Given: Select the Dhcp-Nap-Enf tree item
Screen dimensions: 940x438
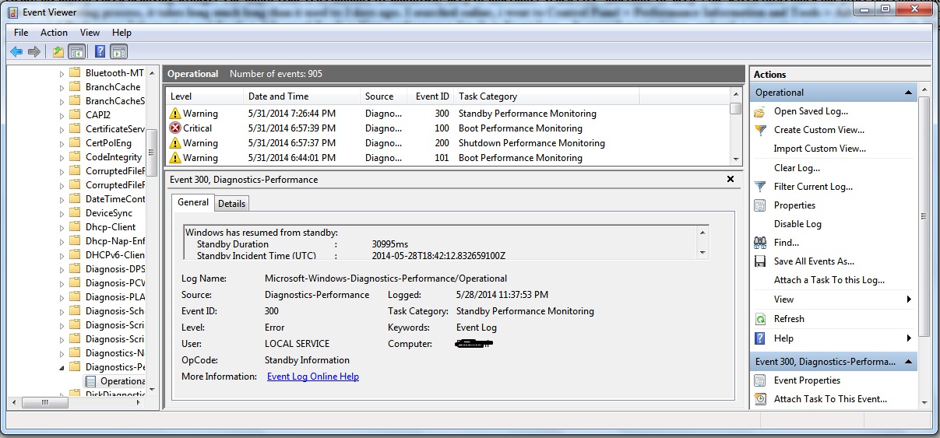Looking at the screenshot, I should (114, 241).
